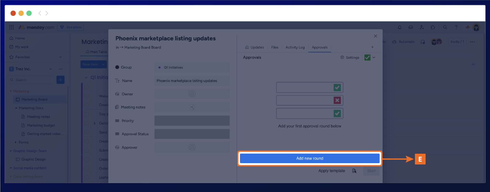Click the Approvals Settings gear
This screenshot has height=192, width=490.
[x=350, y=57]
